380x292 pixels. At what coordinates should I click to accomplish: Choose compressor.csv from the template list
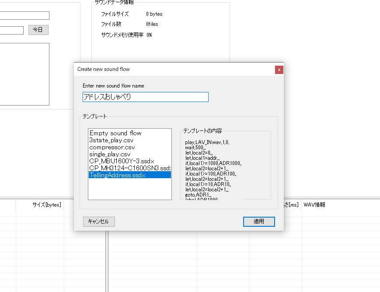[112, 147]
